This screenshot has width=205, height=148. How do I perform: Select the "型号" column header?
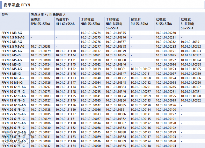coord(5,15)
